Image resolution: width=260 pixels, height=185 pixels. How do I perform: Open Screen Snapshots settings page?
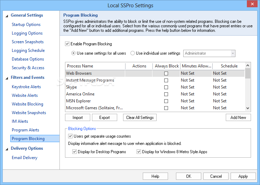[x=28, y=42]
